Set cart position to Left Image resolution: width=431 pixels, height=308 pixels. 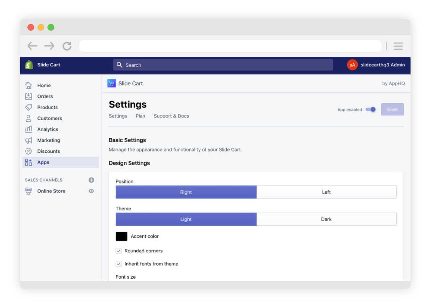(x=326, y=192)
